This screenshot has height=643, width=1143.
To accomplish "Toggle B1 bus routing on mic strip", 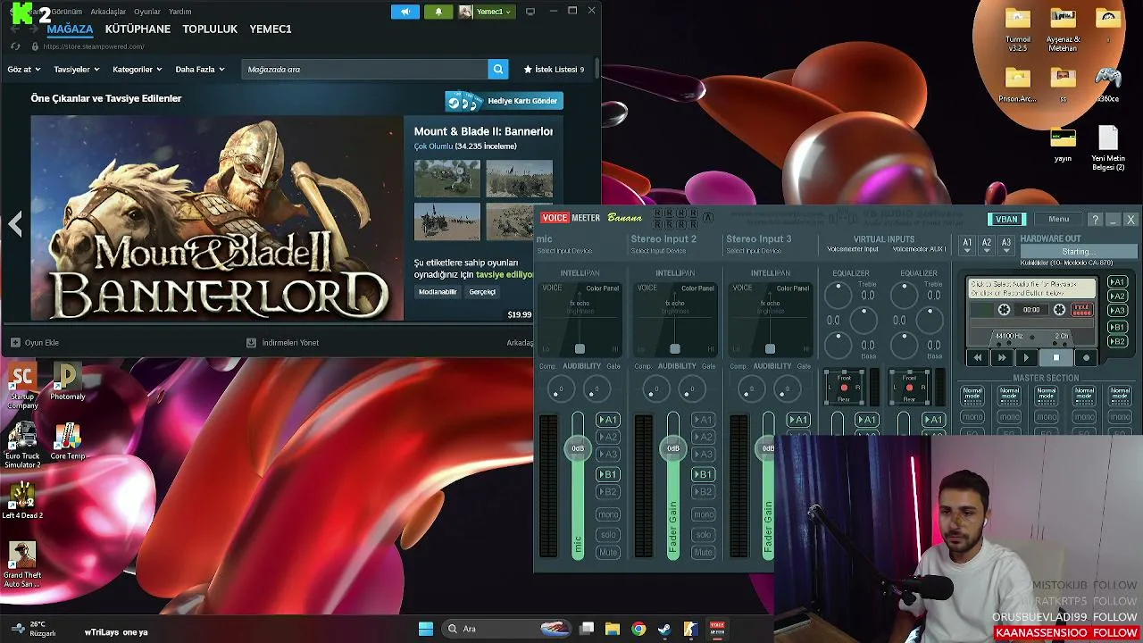I will coord(608,474).
